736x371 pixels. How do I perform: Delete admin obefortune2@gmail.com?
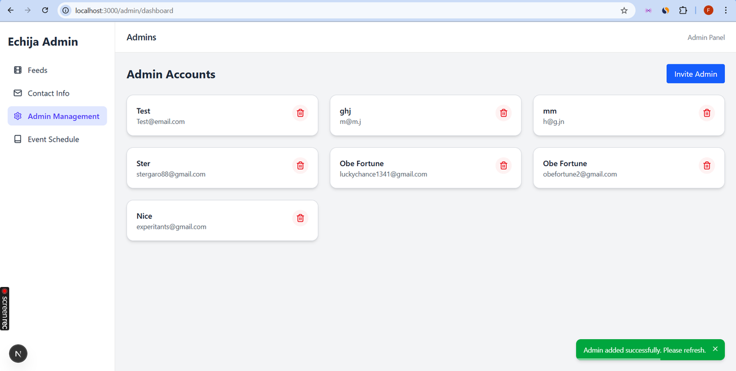click(707, 165)
